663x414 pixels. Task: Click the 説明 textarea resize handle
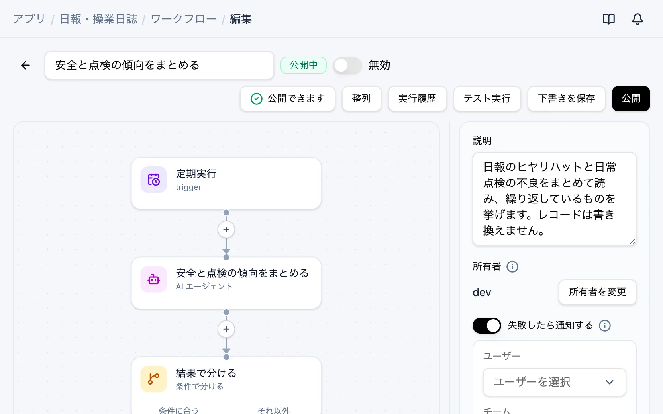click(x=632, y=242)
